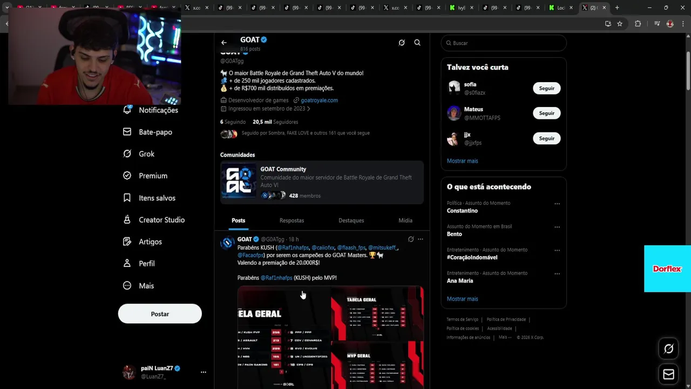The width and height of the screenshot is (691, 389).
Task: Open the #CoraçãoIndomável trending topic
Action: pos(472,257)
